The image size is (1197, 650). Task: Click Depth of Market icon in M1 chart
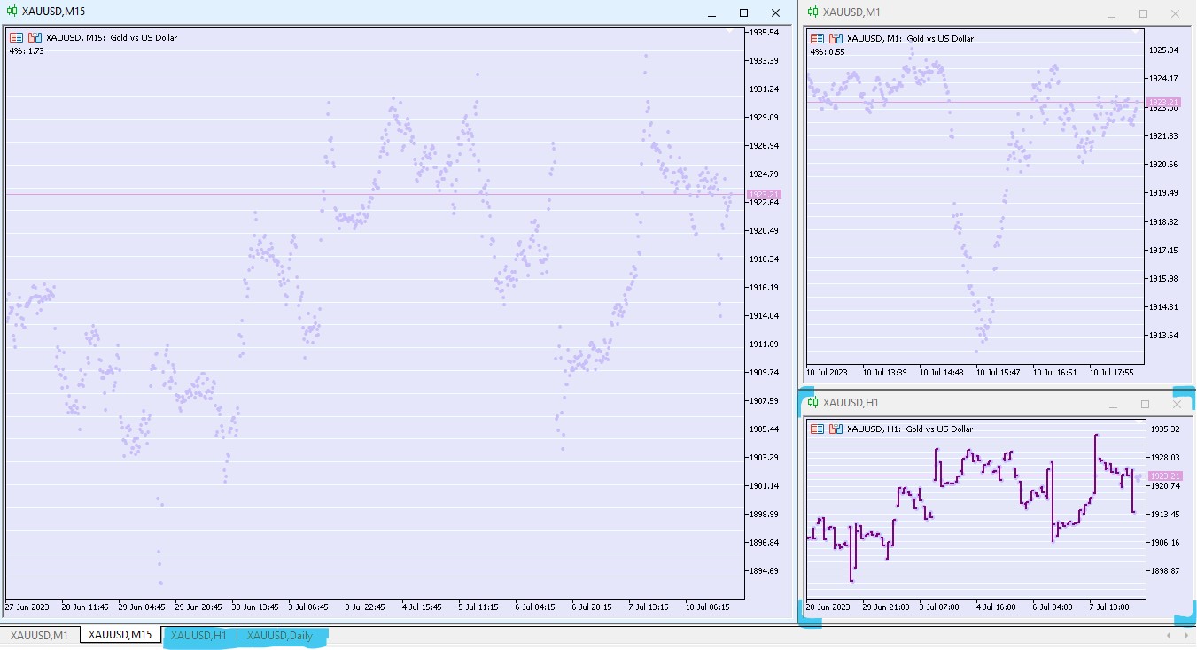click(x=836, y=38)
